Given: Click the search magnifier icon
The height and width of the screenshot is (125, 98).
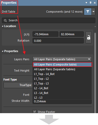Looking at the screenshot, I should [x=5, y=21].
